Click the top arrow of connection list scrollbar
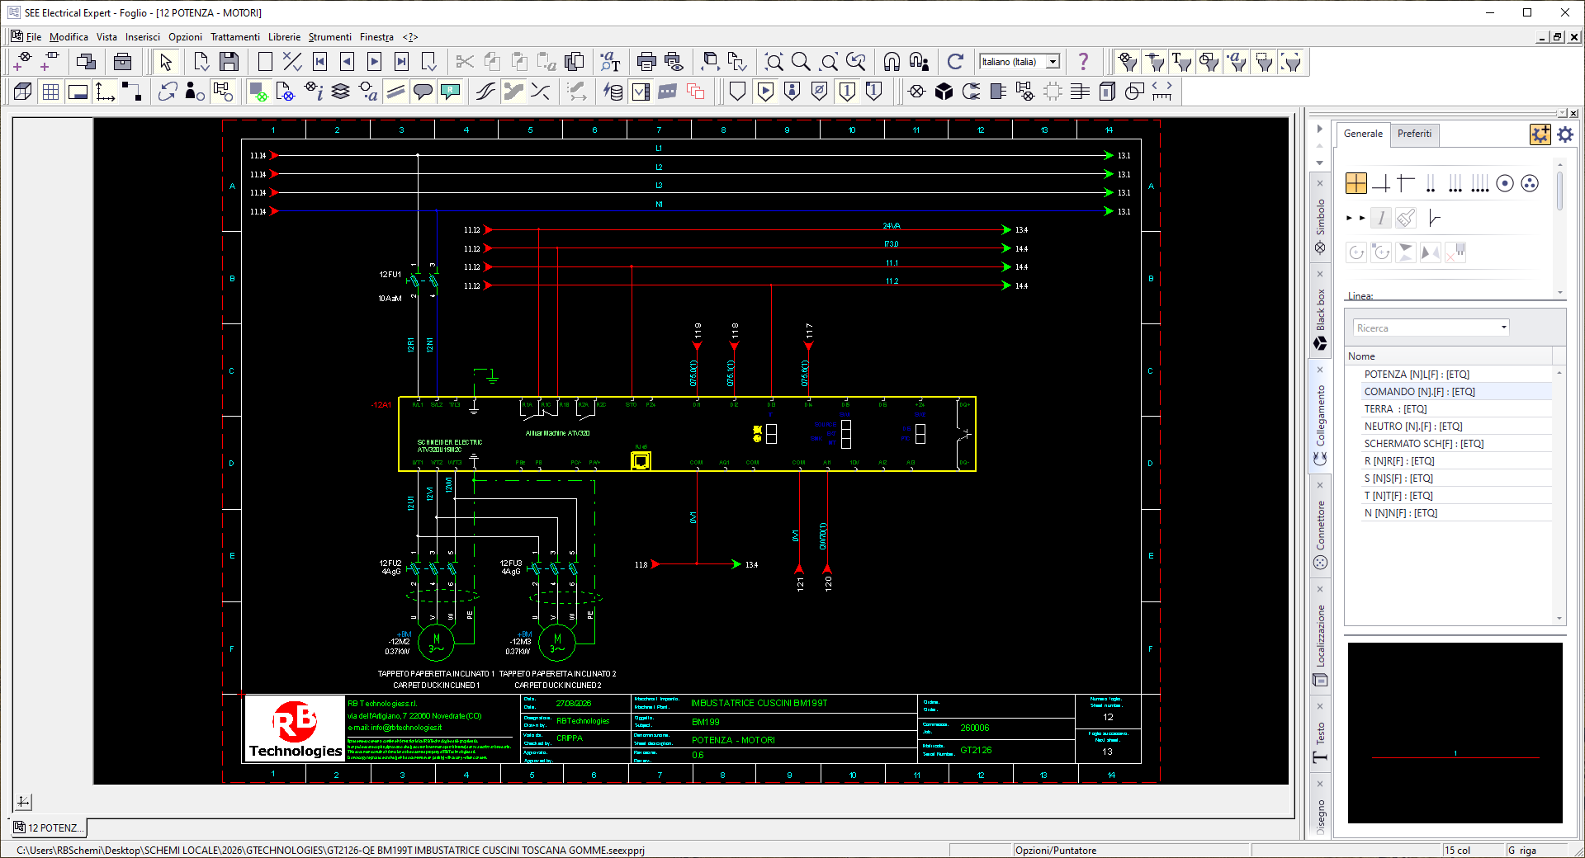 click(1559, 373)
